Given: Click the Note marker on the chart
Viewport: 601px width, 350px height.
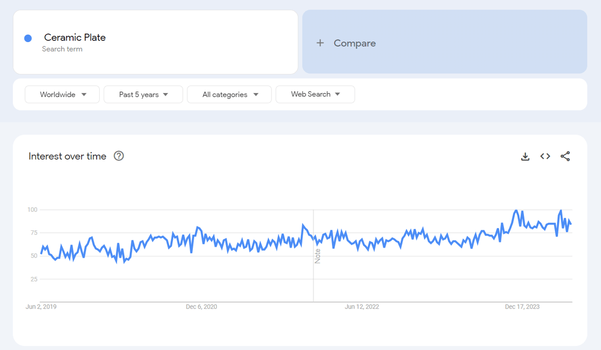Looking at the screenshot, I should [318, 256].
